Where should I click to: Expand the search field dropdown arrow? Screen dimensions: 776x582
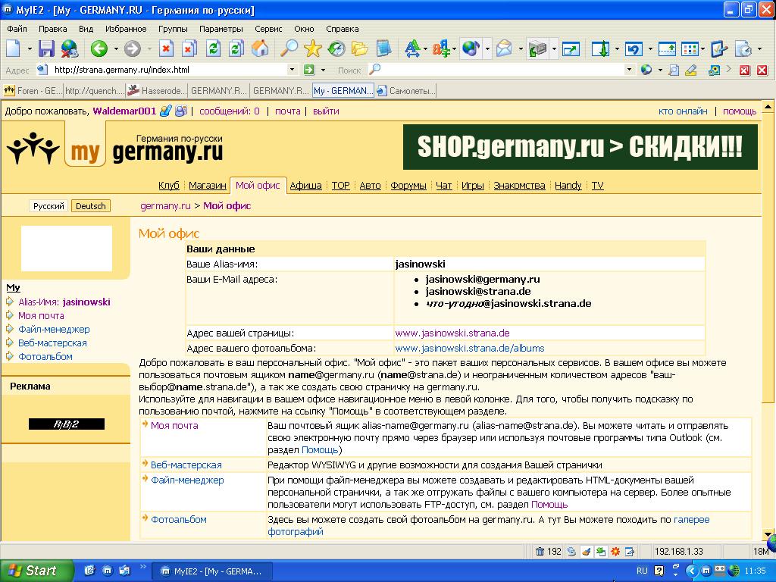(x=629, y=70)
